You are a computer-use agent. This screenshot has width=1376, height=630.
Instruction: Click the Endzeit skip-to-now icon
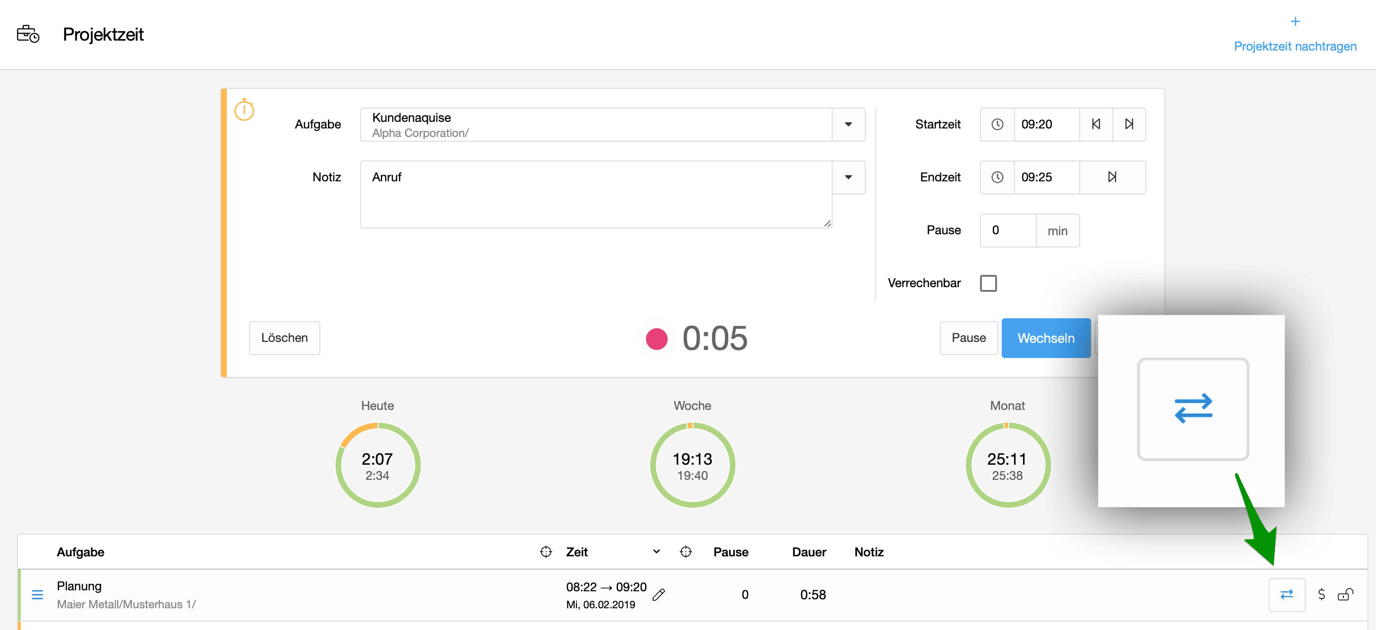click(x=1113, y=177)
